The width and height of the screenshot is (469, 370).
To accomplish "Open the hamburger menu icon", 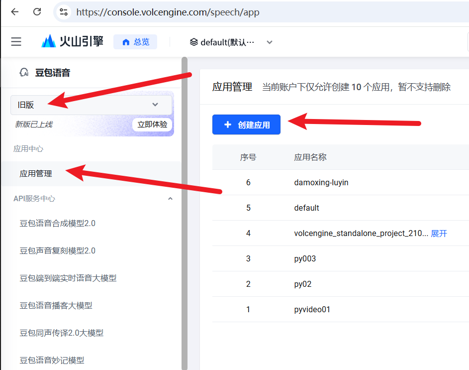I will pyautogui.click(x=16, y=42).
